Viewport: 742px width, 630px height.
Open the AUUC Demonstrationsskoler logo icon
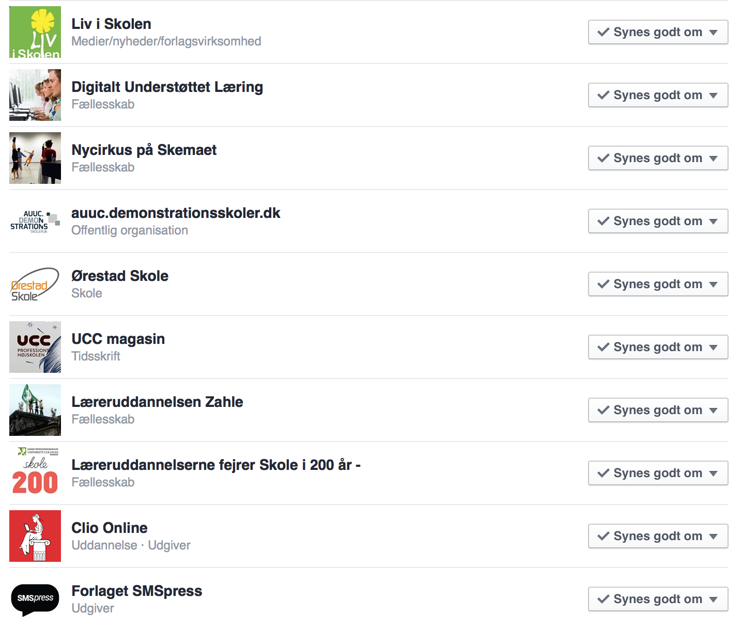coord(35,221)
